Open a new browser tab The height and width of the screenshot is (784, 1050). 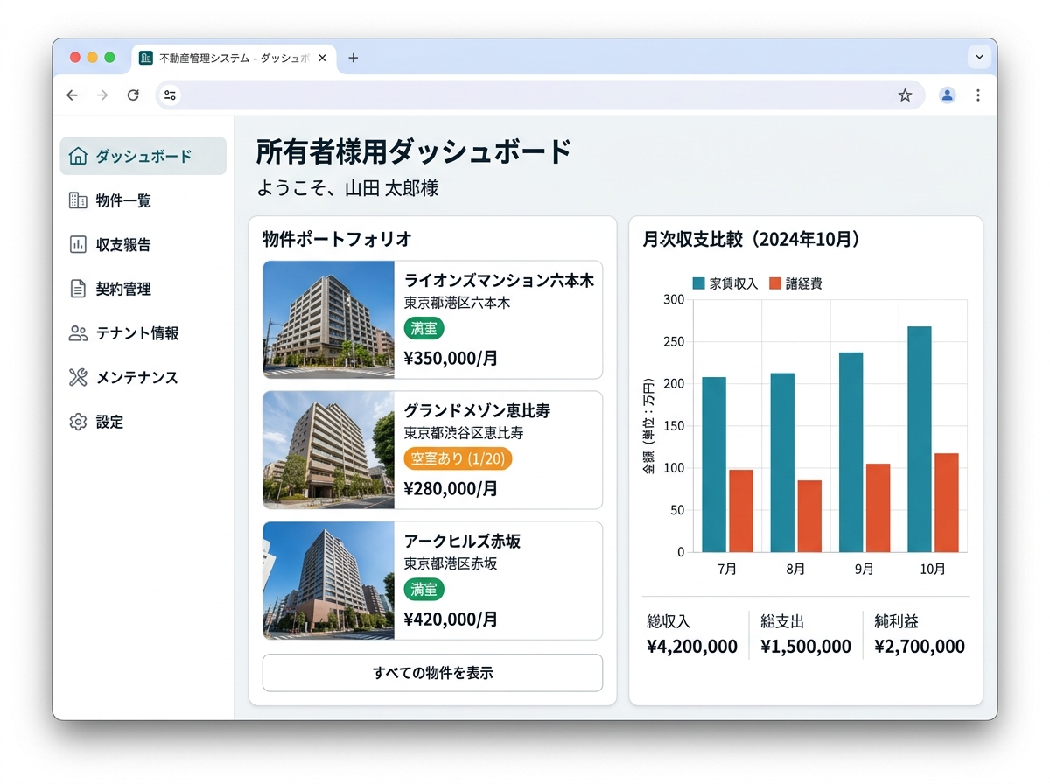click(x=353, y=57)
